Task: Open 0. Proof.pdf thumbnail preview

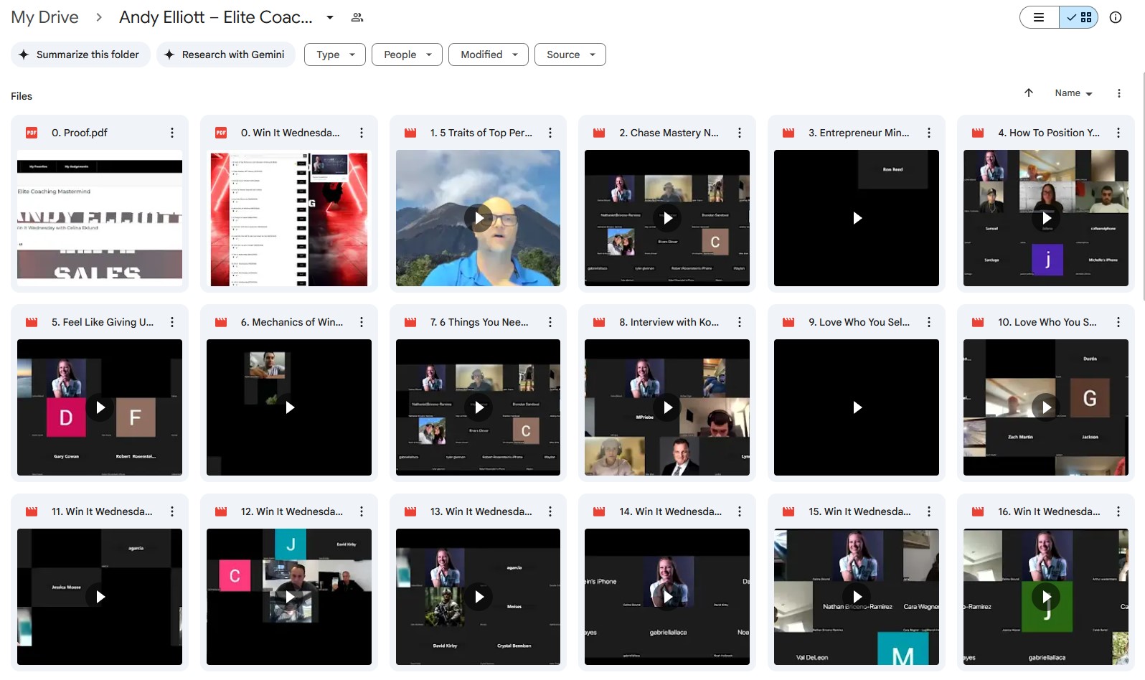Action: pos(100,218)
